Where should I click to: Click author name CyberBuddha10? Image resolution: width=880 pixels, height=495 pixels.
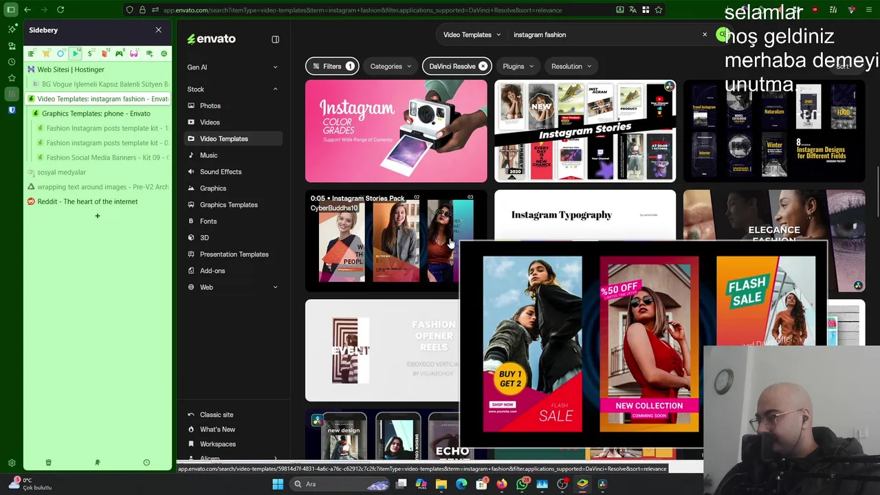[x=334, y=208]
